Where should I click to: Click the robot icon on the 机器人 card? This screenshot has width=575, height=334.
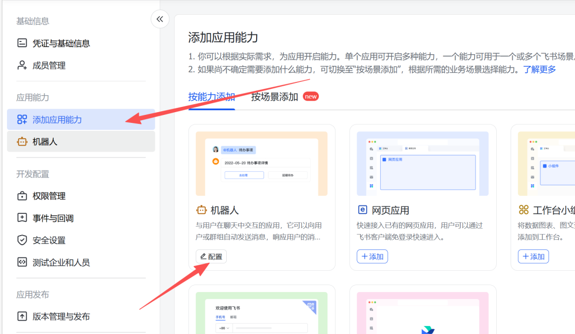point(203,210)
